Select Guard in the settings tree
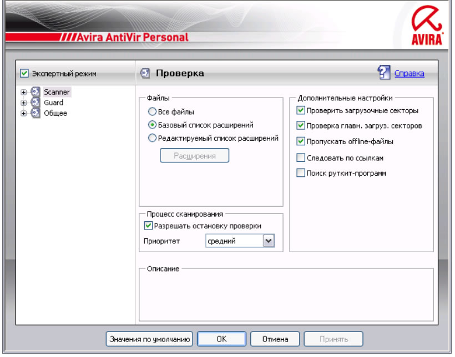The image size is (455, 357). tap(54, 103)
